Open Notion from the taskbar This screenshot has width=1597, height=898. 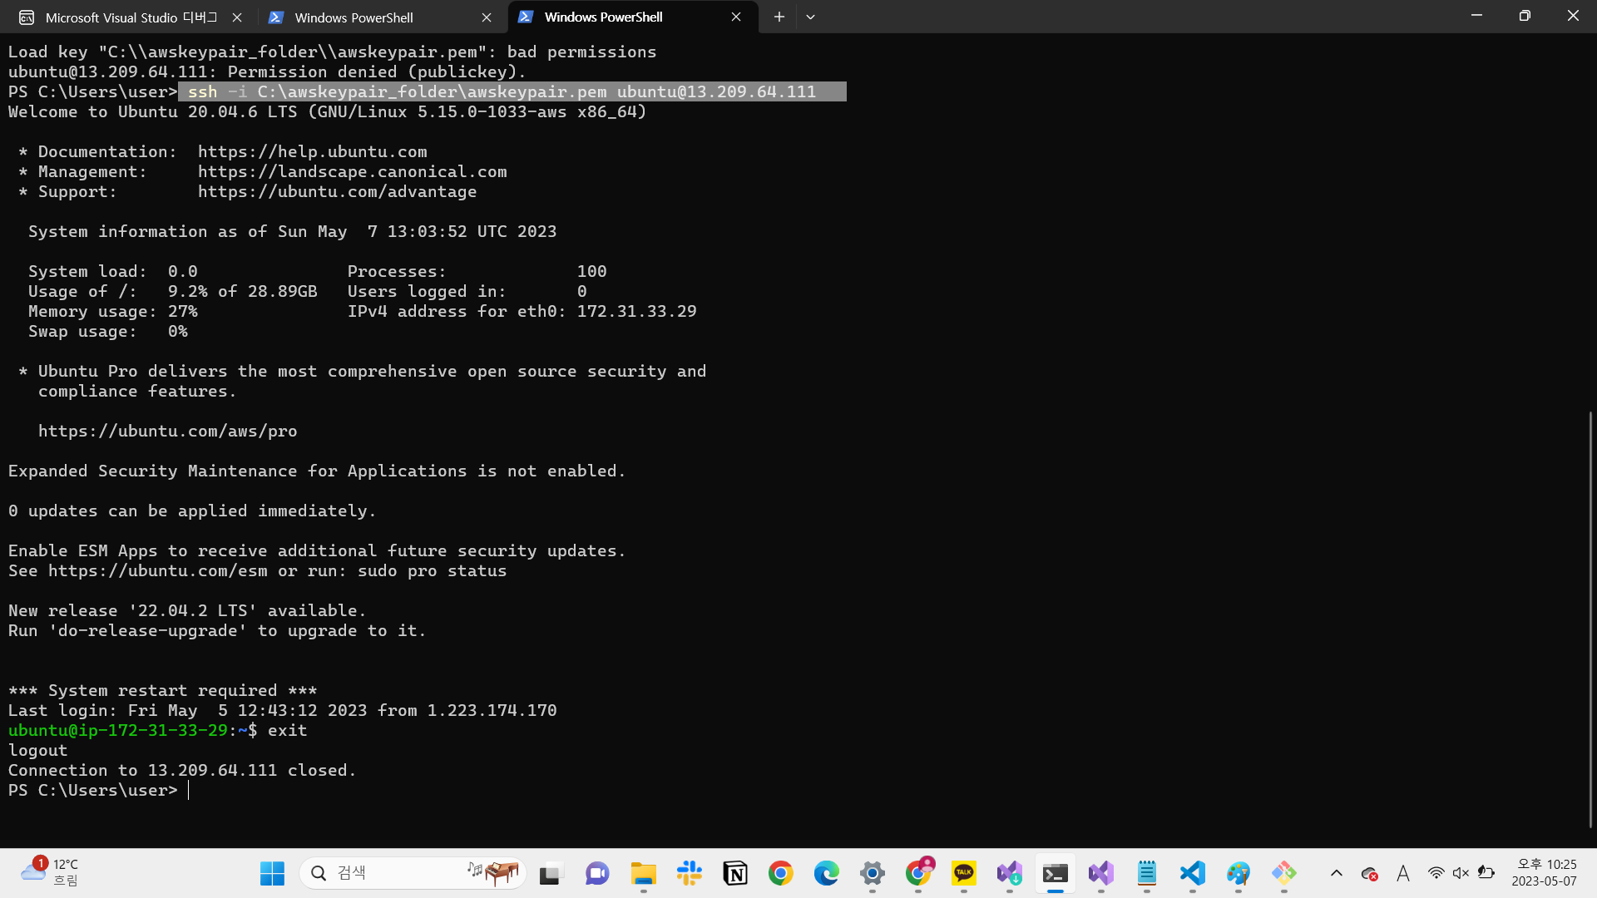point(735,873)
